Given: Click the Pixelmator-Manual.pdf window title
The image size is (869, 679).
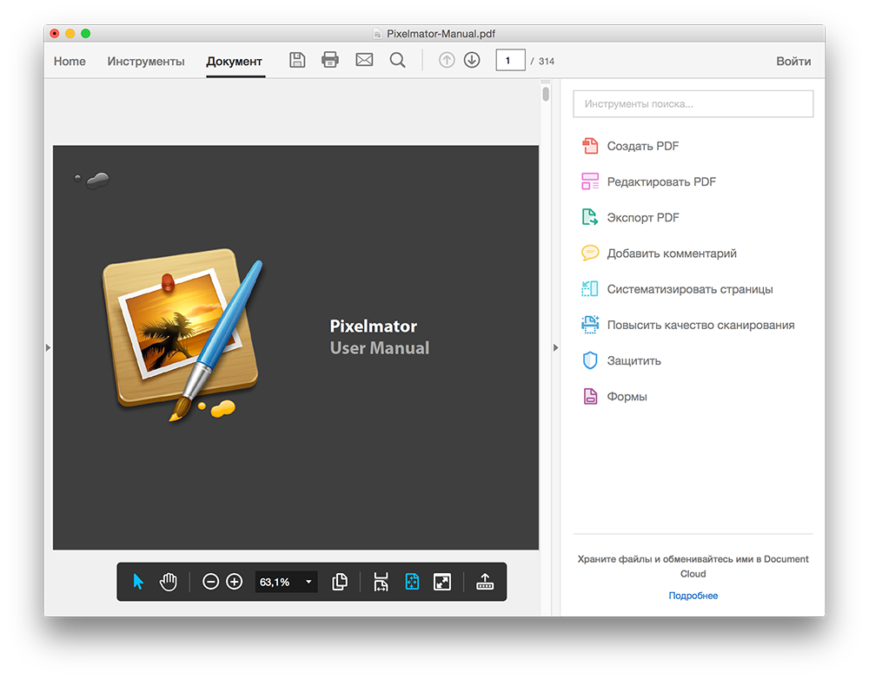Looking at the screenshot, I should pos(441,34).
